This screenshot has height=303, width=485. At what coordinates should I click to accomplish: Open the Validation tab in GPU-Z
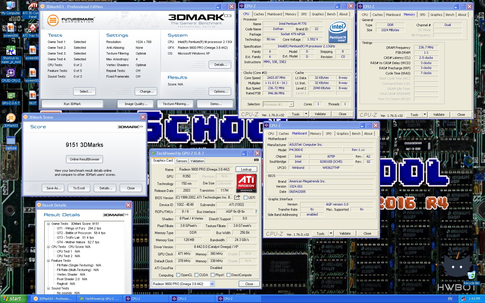197,161
